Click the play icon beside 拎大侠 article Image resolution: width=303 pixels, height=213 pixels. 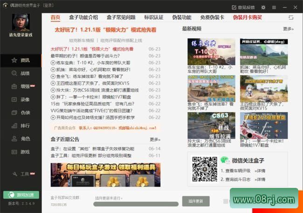click(x=53, y=90)
